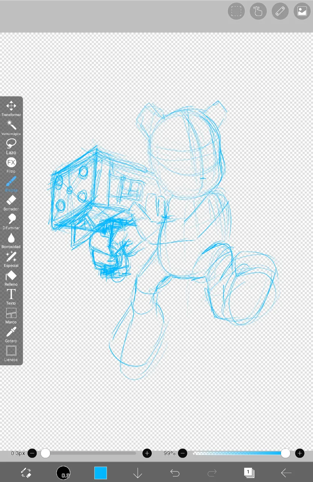This screenshot has height=482, width=313.
Task: Click the 99% opacity value
Action: tap(169, 453)
